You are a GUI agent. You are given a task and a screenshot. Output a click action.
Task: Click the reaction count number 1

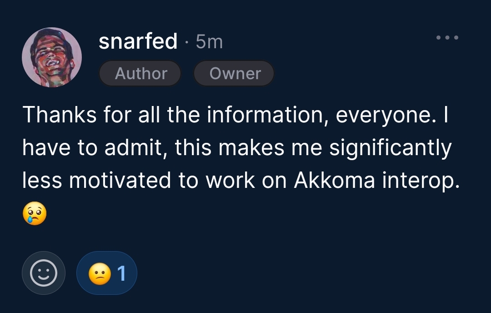[x=121, y=273]
